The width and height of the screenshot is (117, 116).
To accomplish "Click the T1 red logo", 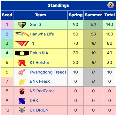I will tap(22, 43).
